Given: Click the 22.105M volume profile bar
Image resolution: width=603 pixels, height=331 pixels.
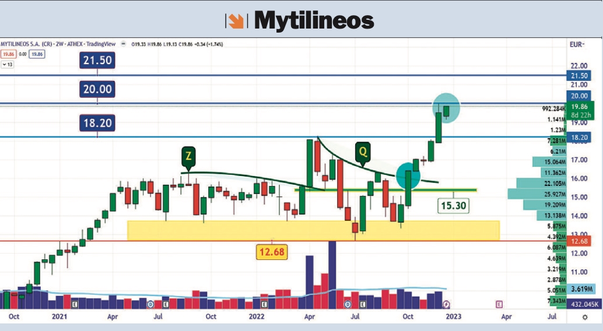Looking at the screenshot, I should (541, 183).
